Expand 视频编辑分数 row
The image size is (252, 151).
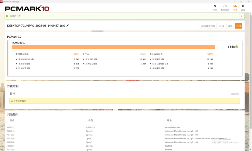pos(151,68)
